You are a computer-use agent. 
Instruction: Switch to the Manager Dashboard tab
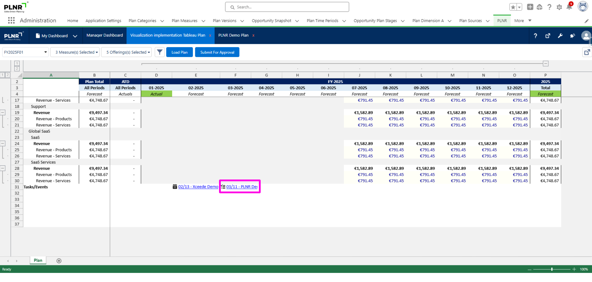[104, 35]
